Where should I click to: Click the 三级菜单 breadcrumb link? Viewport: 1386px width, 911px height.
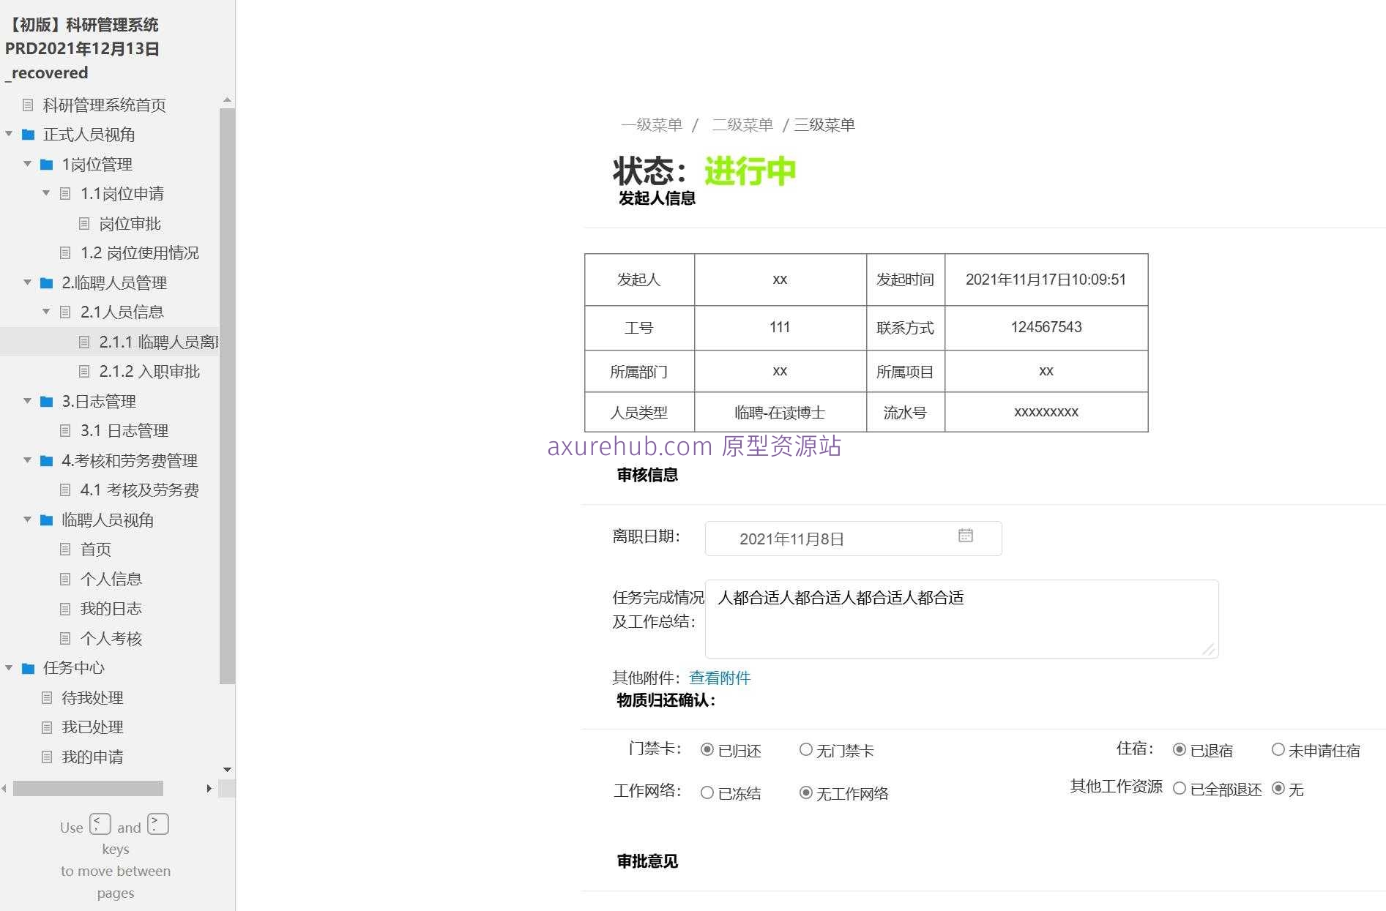click(x=824, y=124)
